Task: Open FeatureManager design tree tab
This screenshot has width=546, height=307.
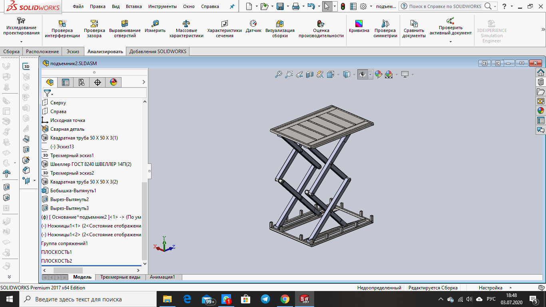Action: 50,82
